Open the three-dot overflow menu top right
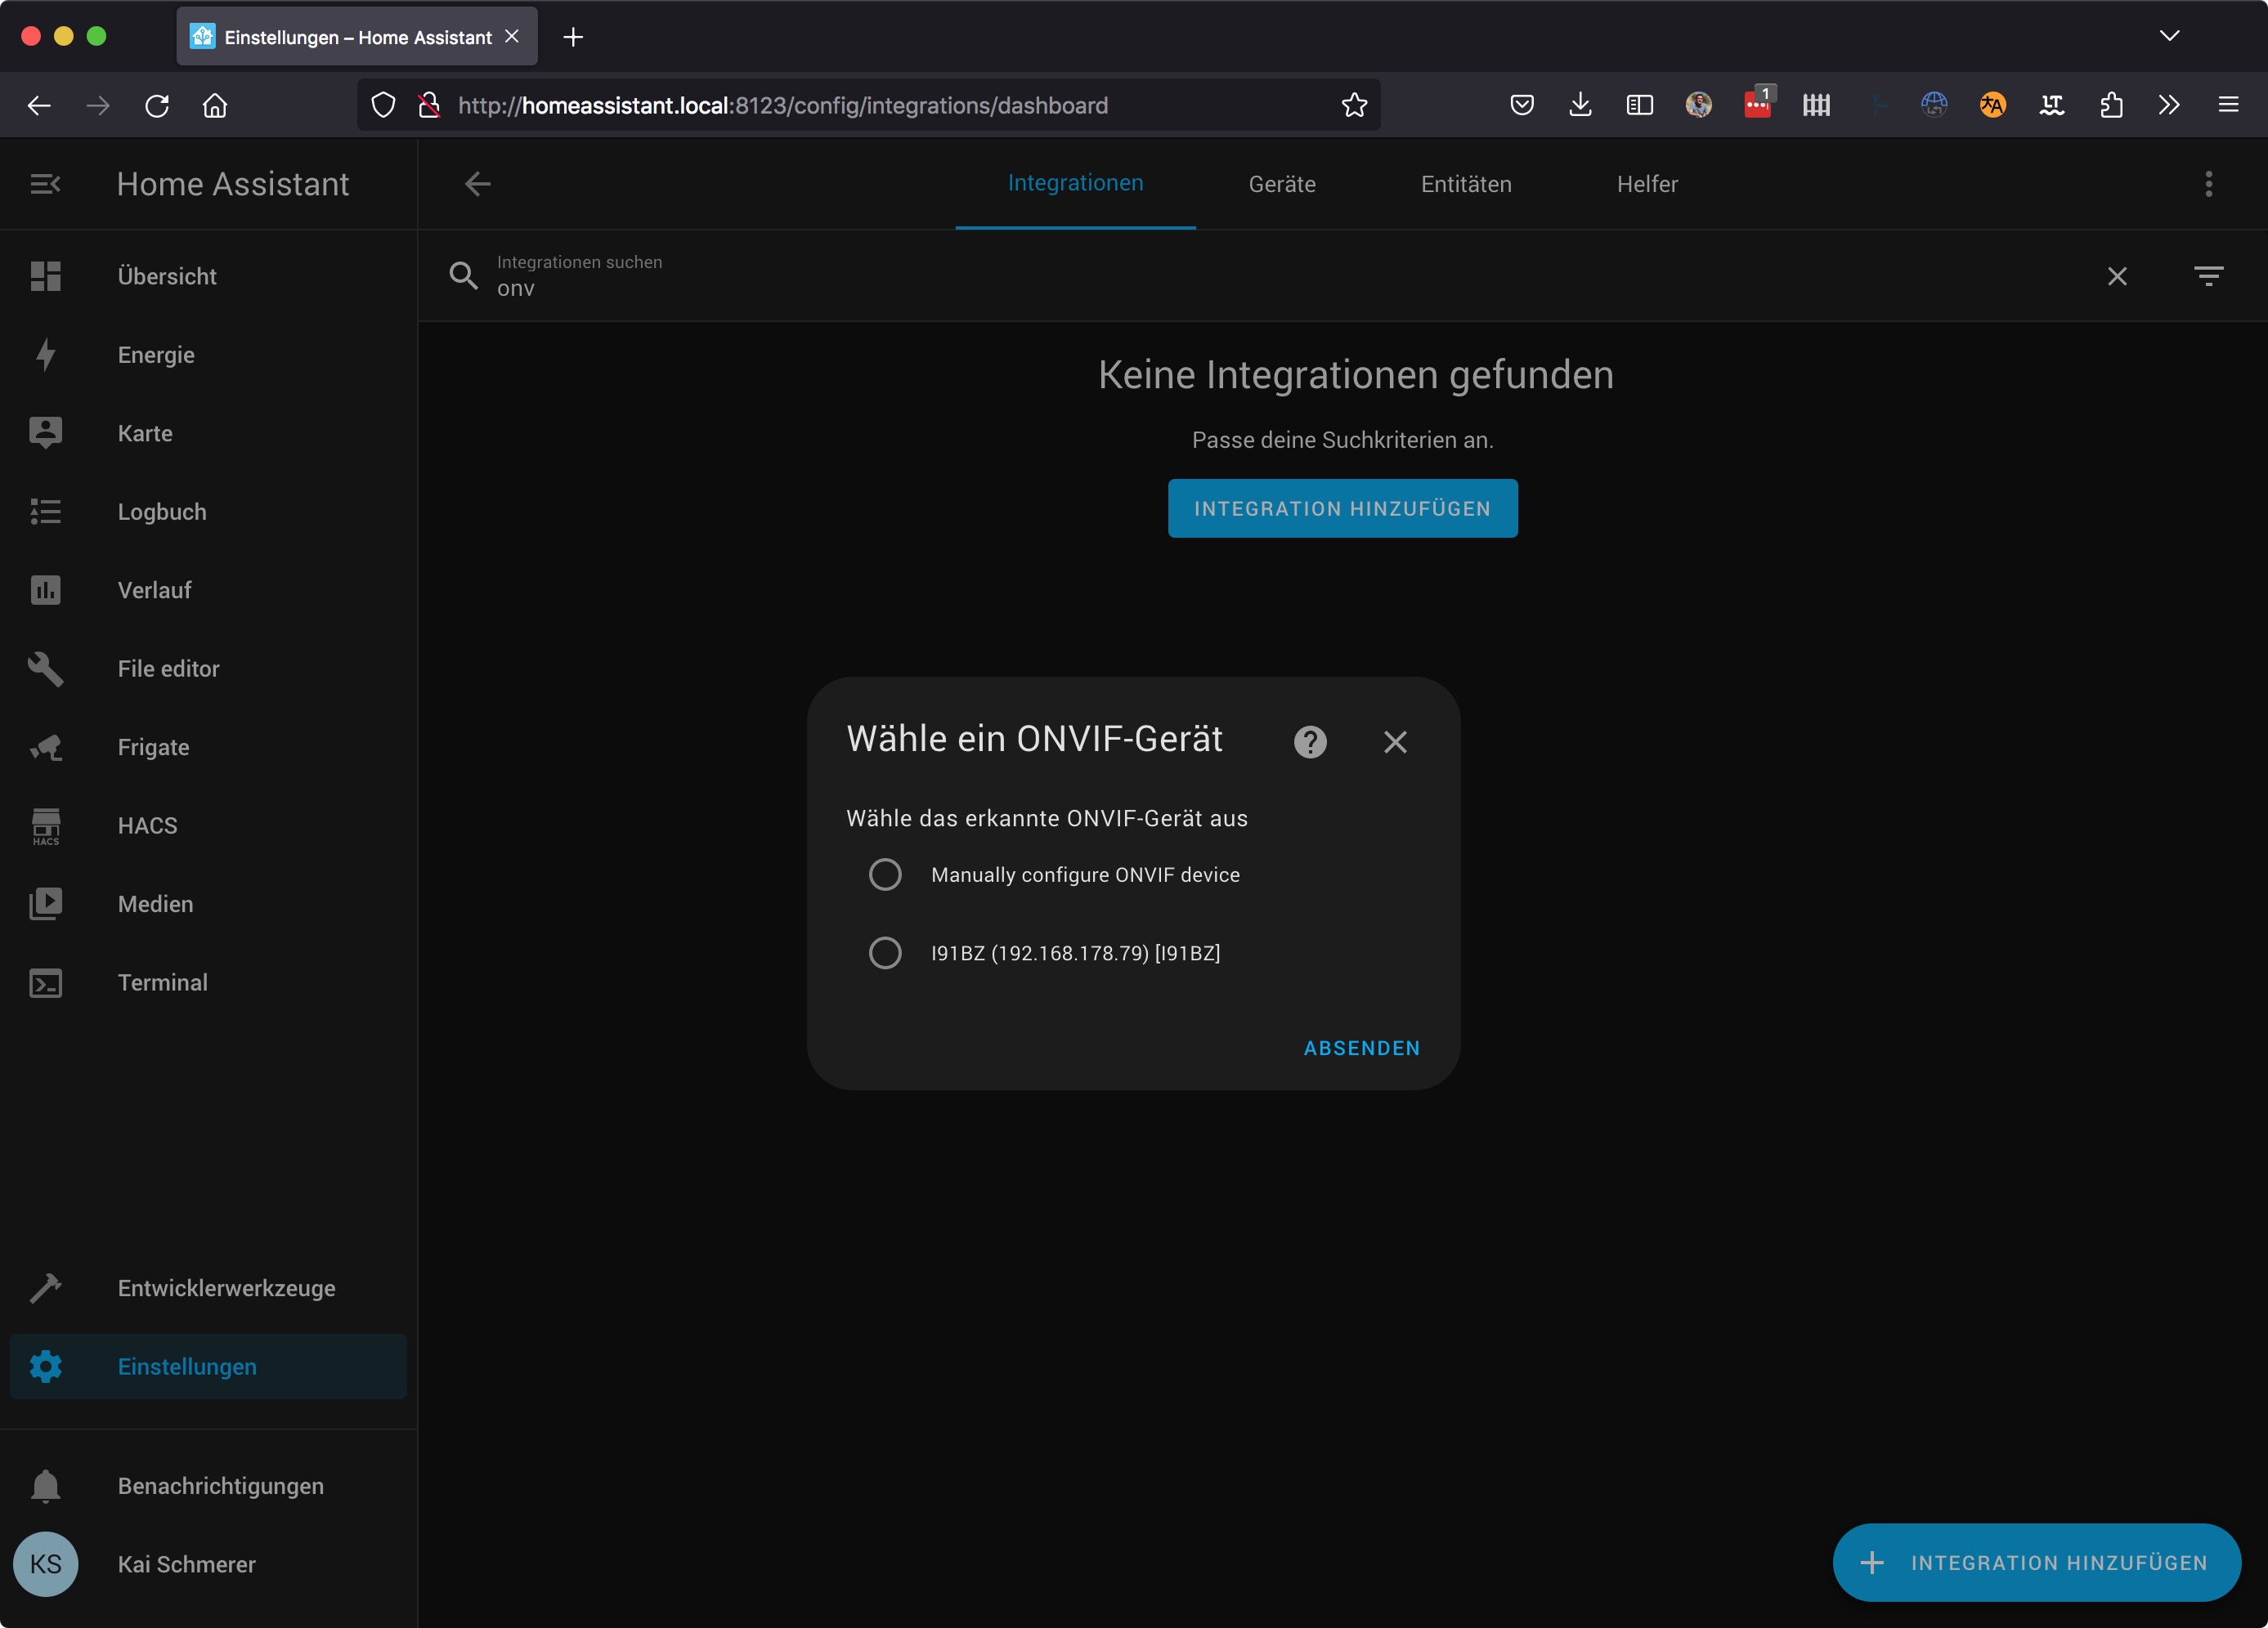The height and width of the screenshot is (1628, 2268). point(2208,184)
